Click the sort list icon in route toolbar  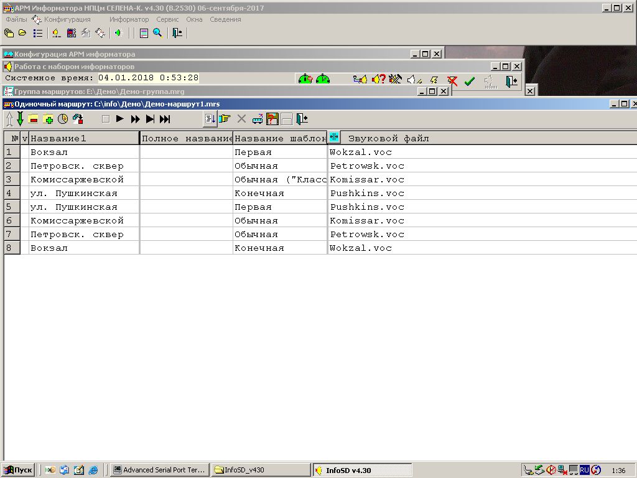pyautogui.click(x=210, y=119)
